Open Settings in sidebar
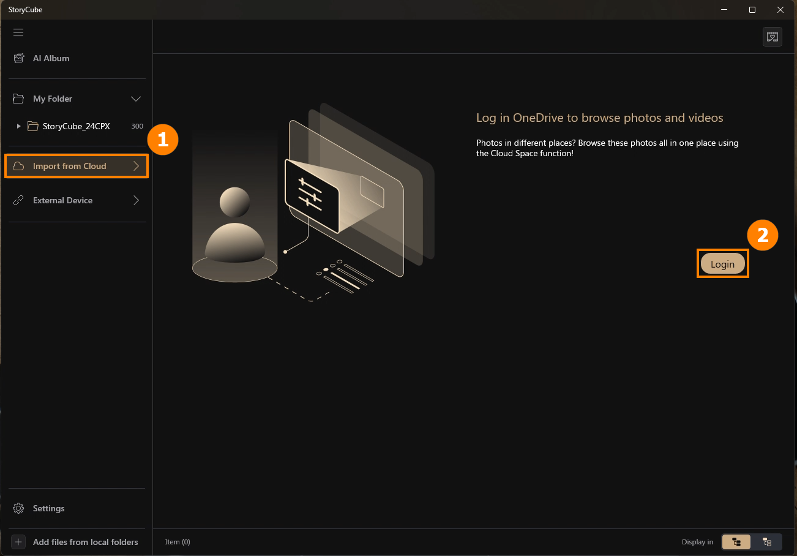The width and height of the screenshot is (797, 556). (77, 508)
